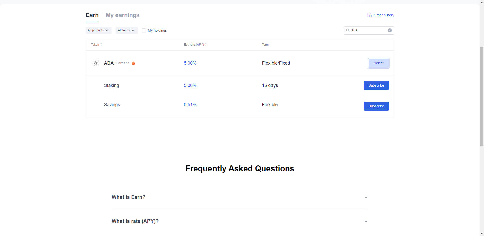
Task: Clear the ADA search field
Action: (390, 30)
